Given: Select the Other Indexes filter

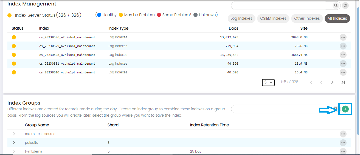Looking at the screenshot, I should point(307,18).
